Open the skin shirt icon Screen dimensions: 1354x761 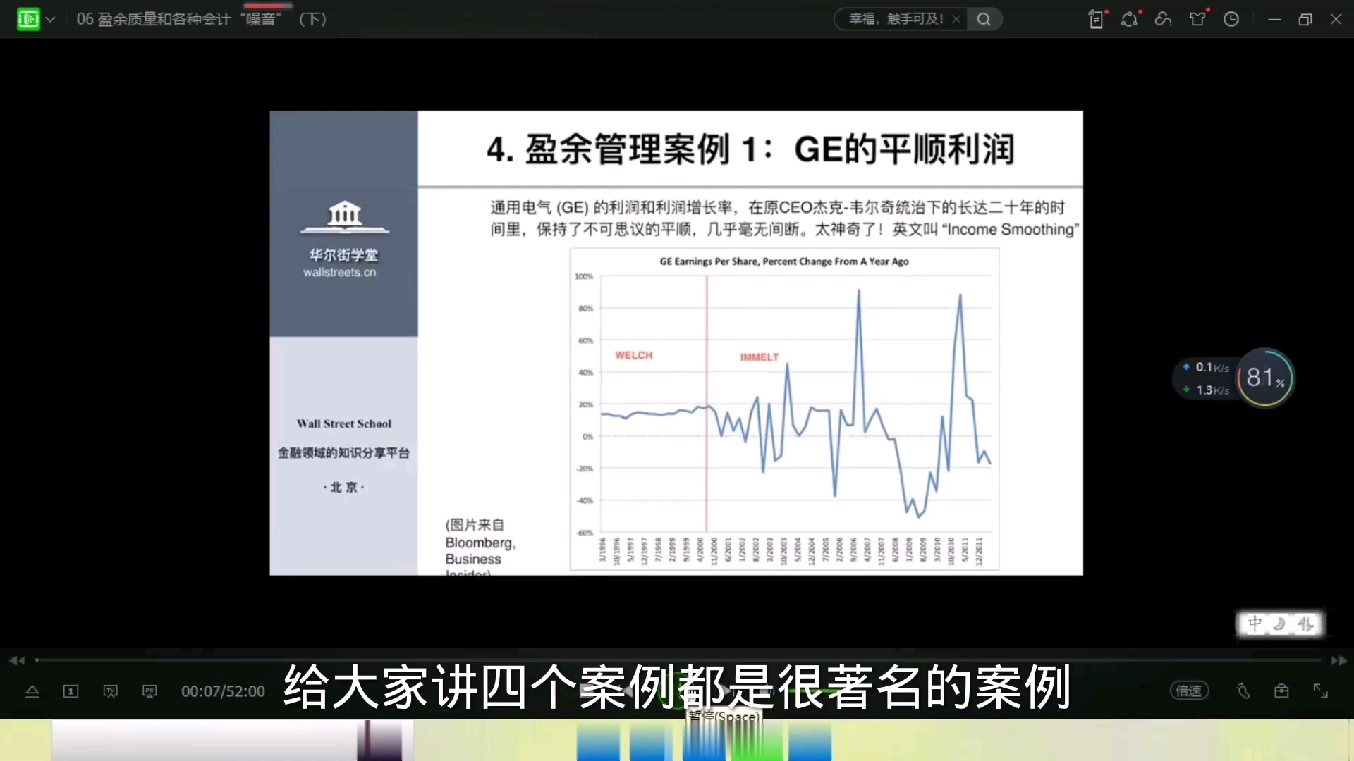point(1198,19)
